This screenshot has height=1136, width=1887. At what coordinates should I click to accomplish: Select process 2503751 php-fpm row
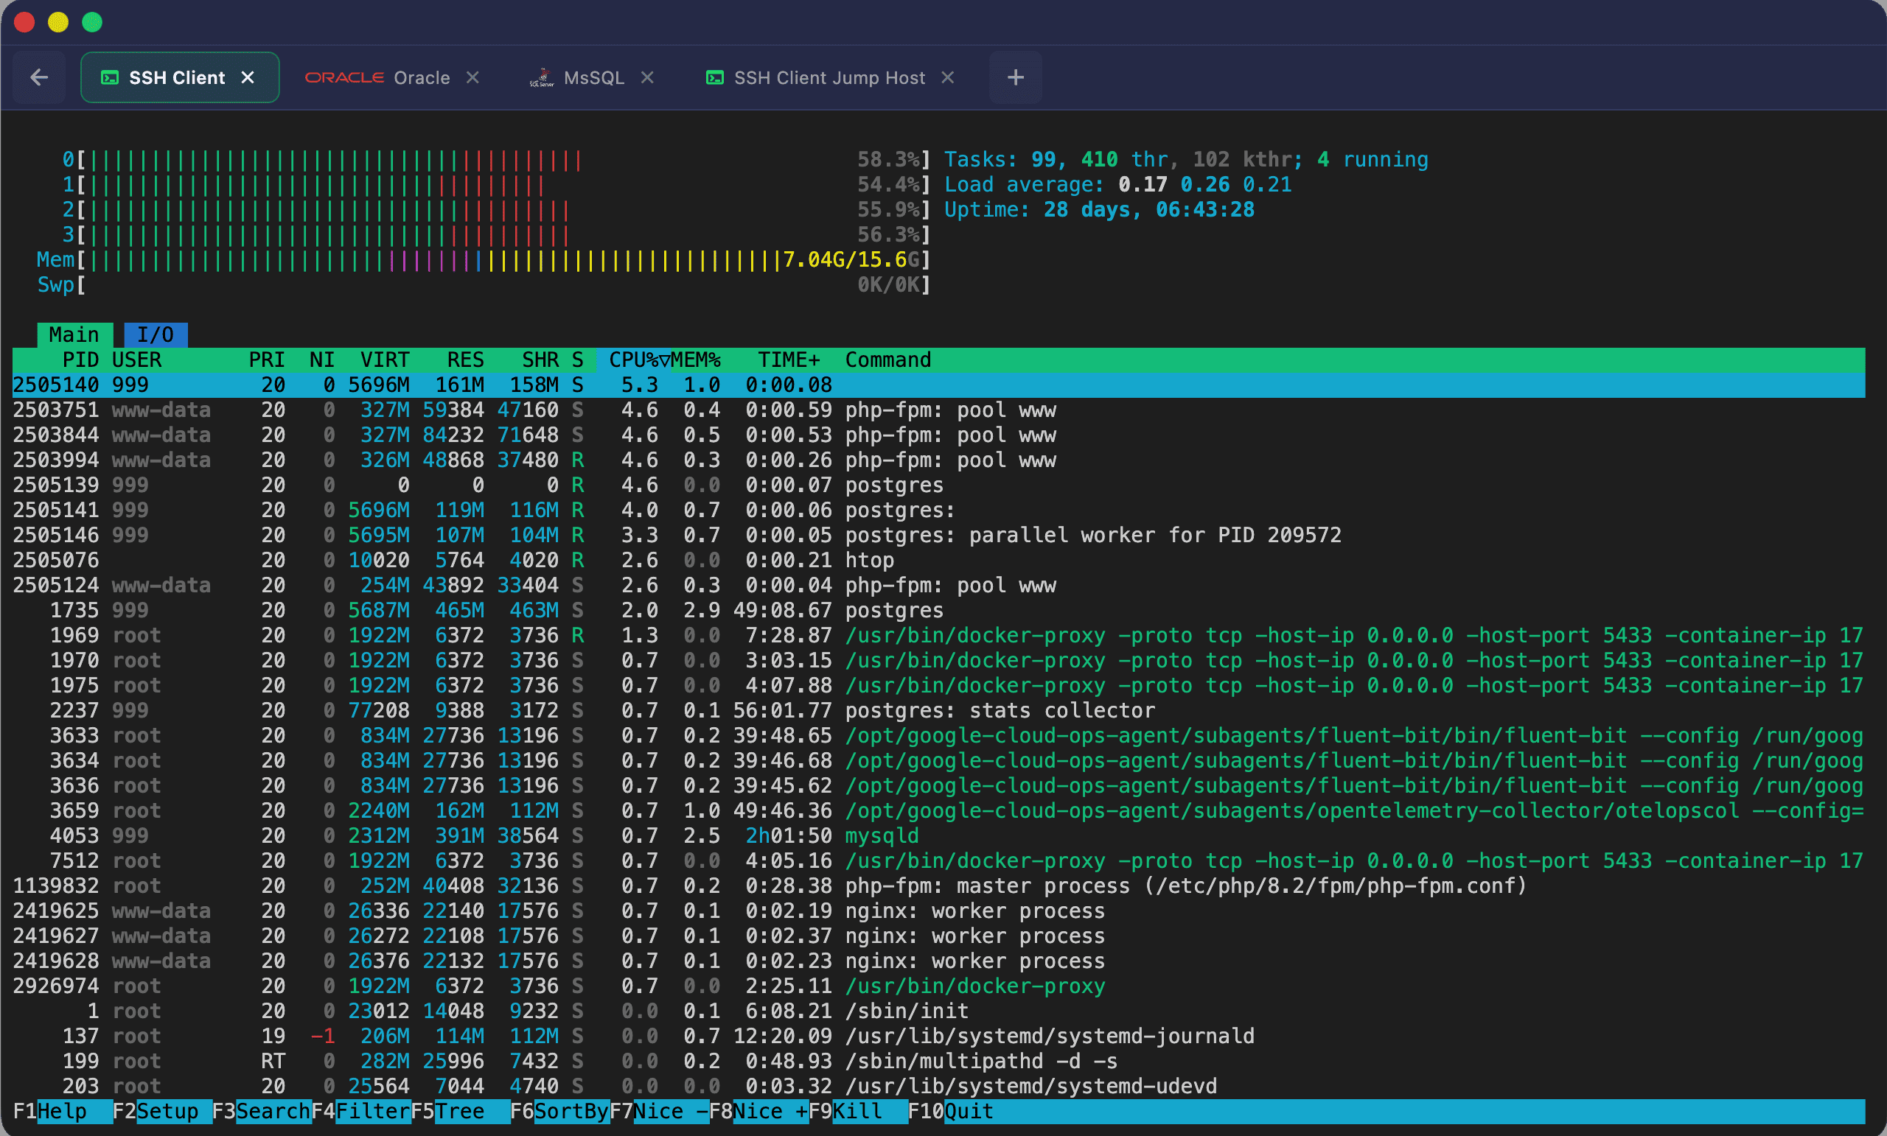938,410
